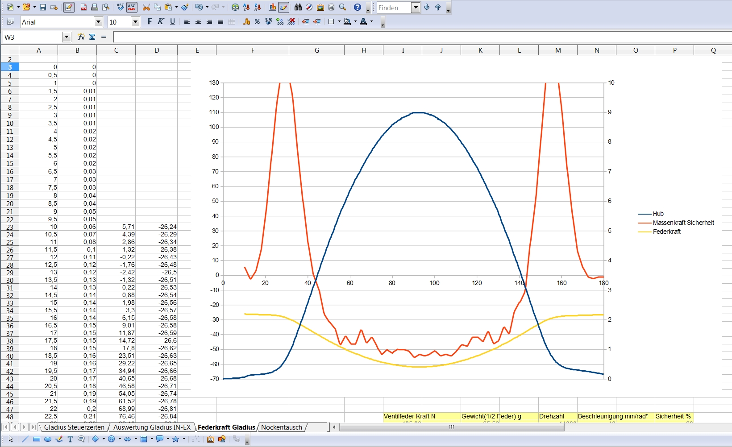Open the Nockentausch sheet tab
The width and height of the screenshot is (732, 447).
click(x=282, y=427)
